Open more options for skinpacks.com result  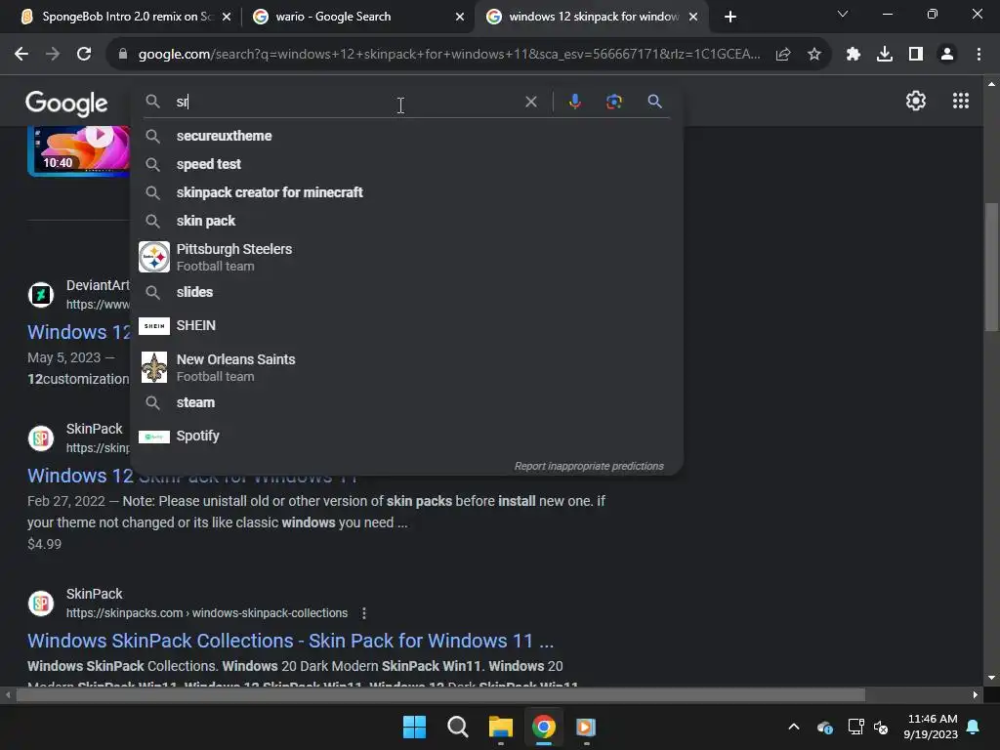click(364, 613)
